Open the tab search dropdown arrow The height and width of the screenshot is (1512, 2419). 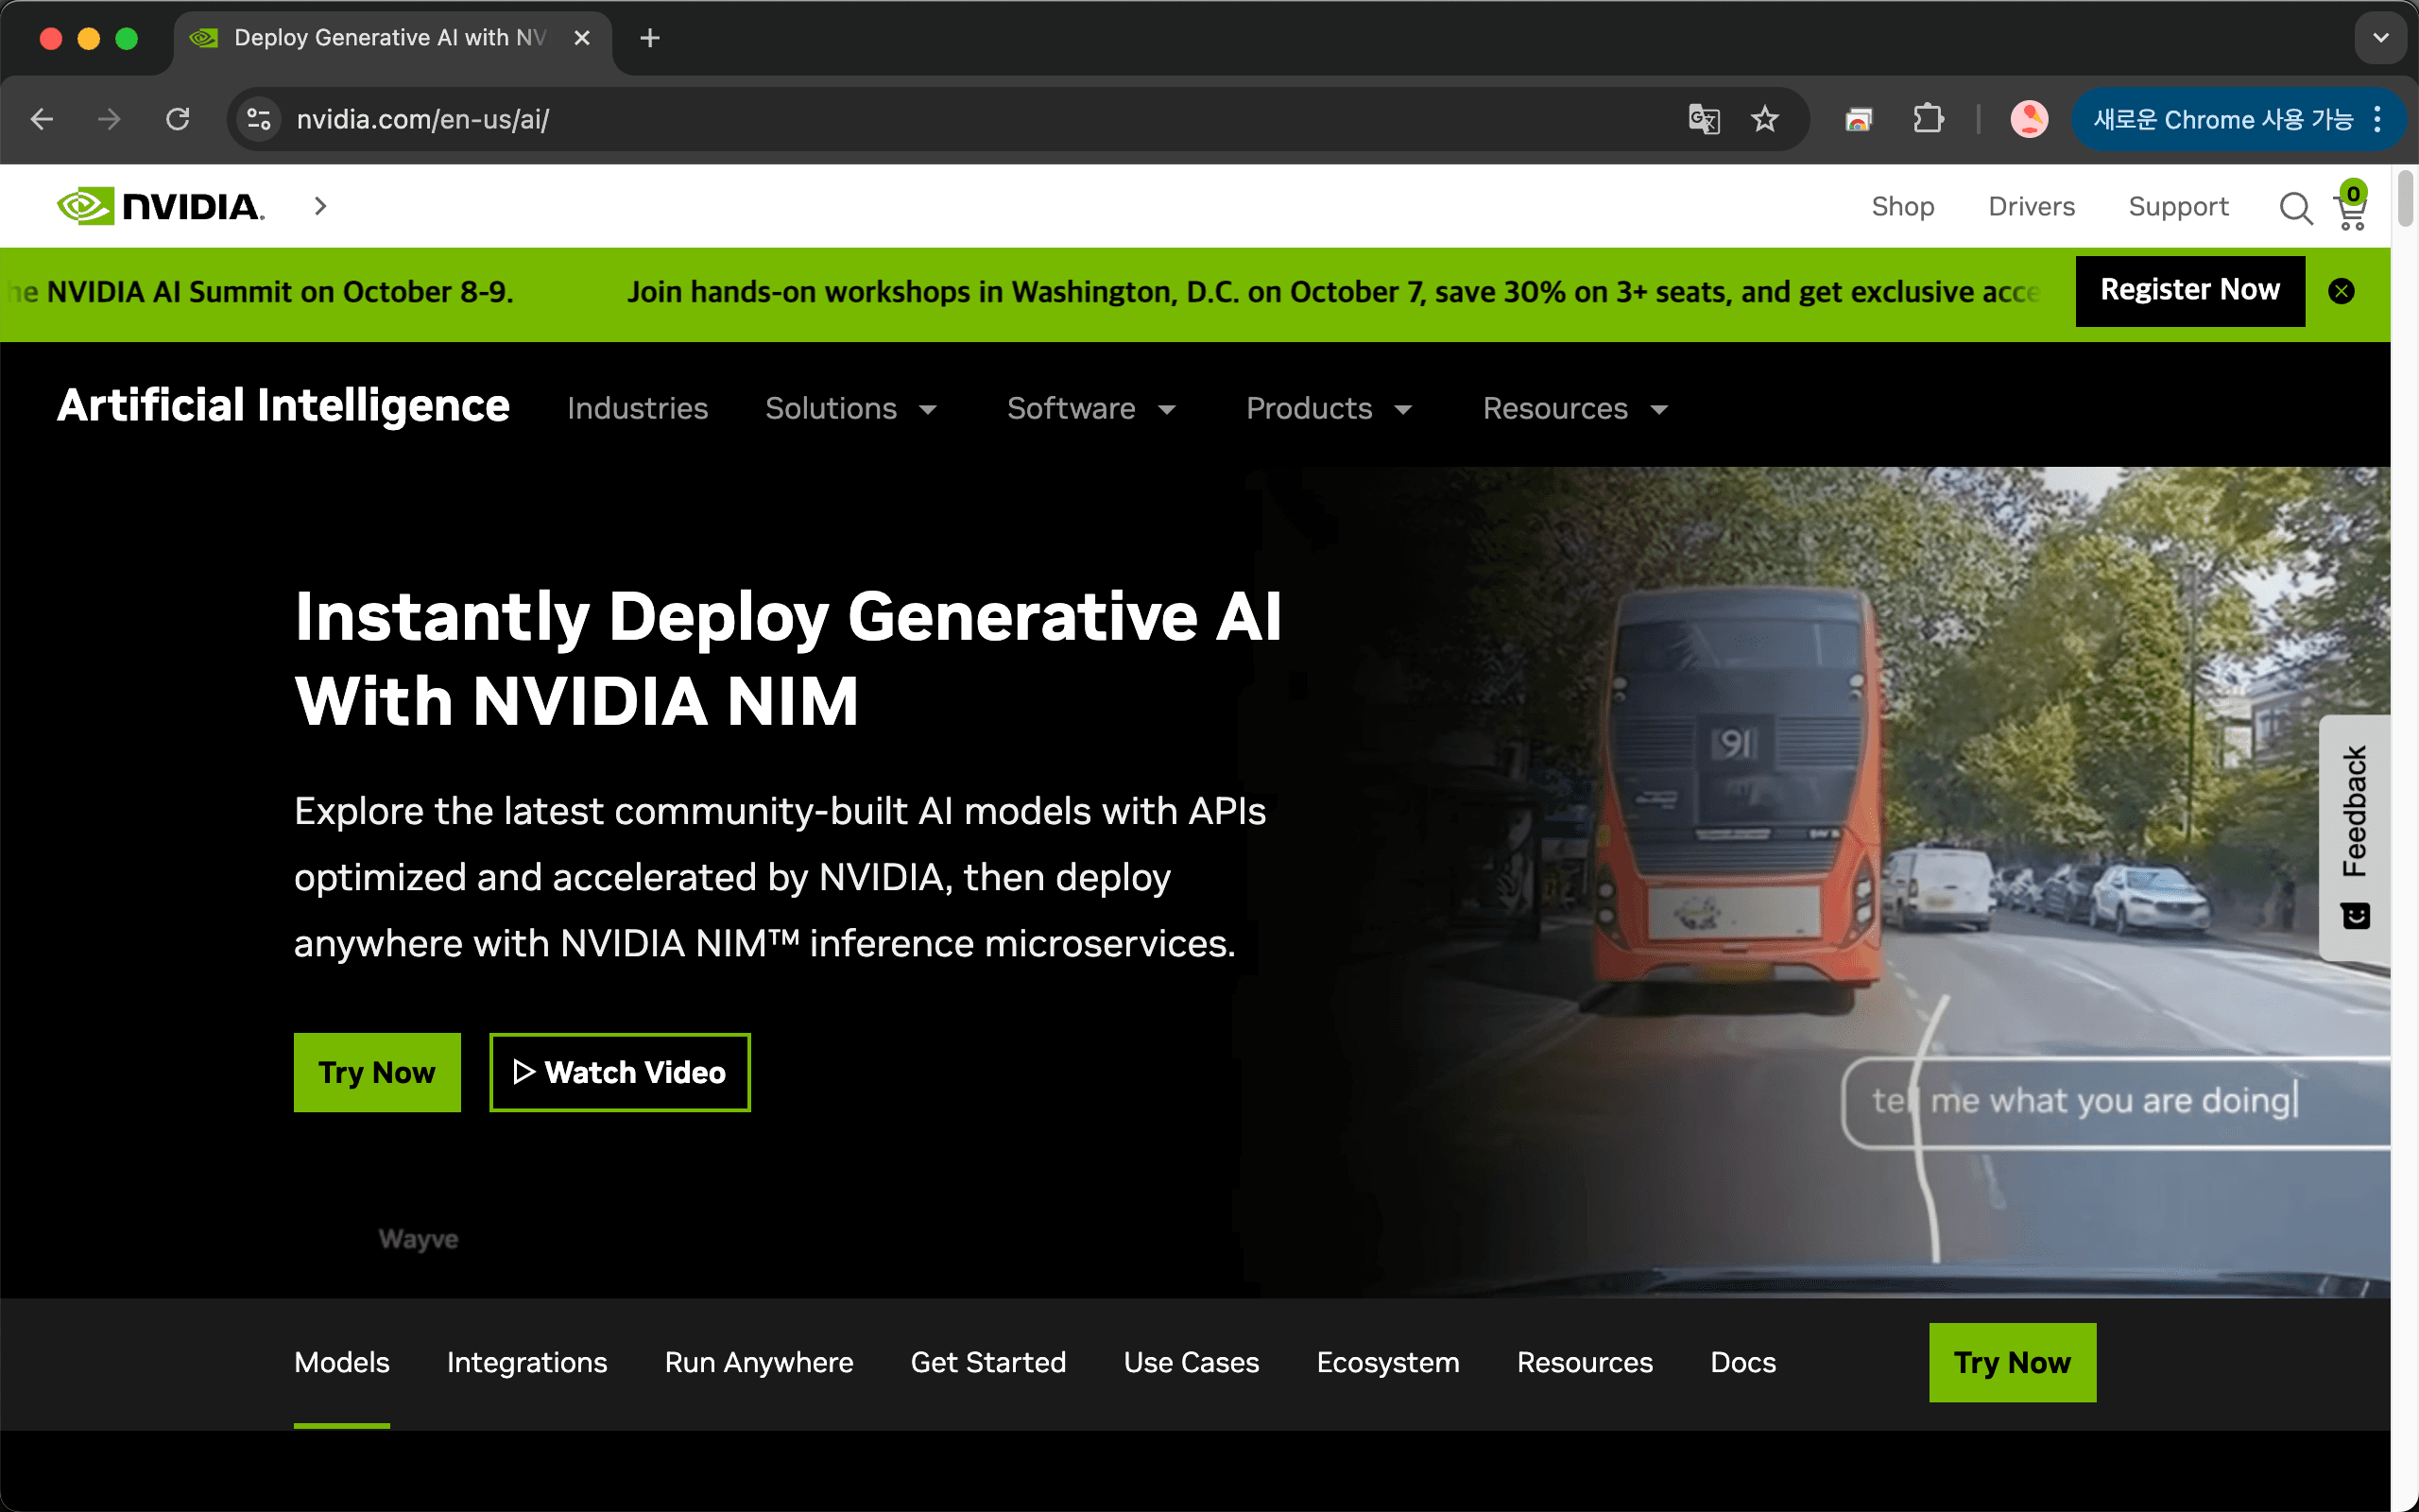(x=2381, y=38)
